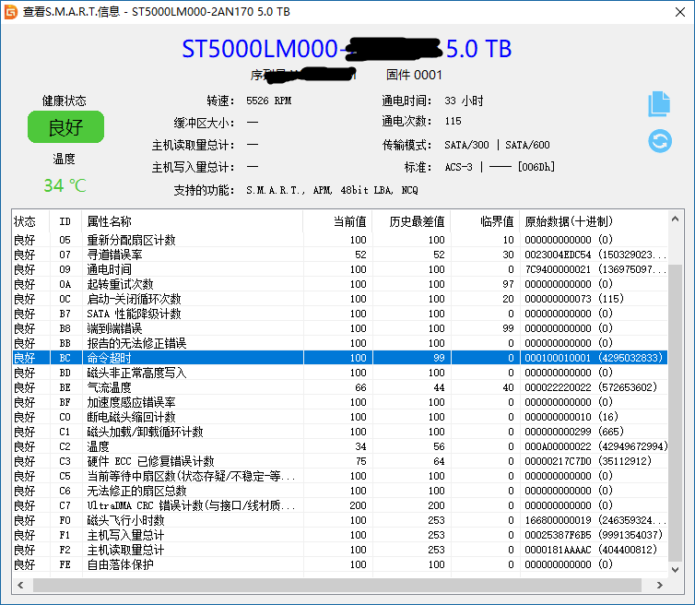Select the 主机写入量总计 row (ID F1)

tap(340, 535)
